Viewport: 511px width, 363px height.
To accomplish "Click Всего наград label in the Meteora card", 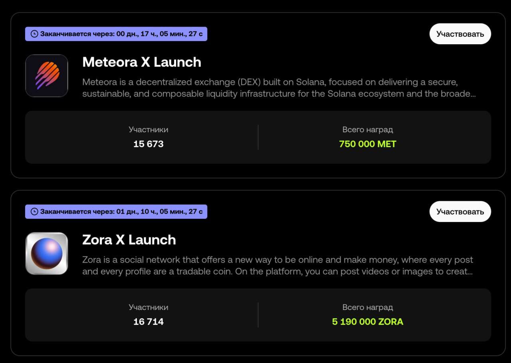I will point(368,130).
